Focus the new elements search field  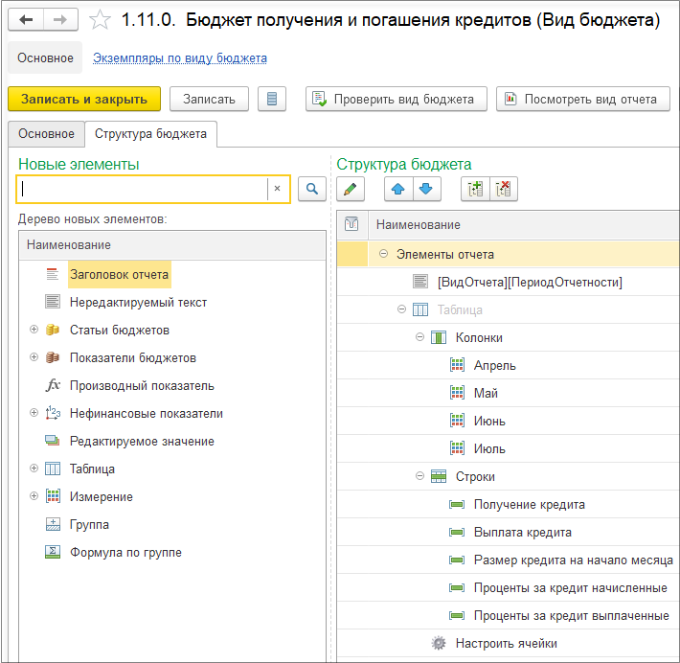(x=143, y=189)
